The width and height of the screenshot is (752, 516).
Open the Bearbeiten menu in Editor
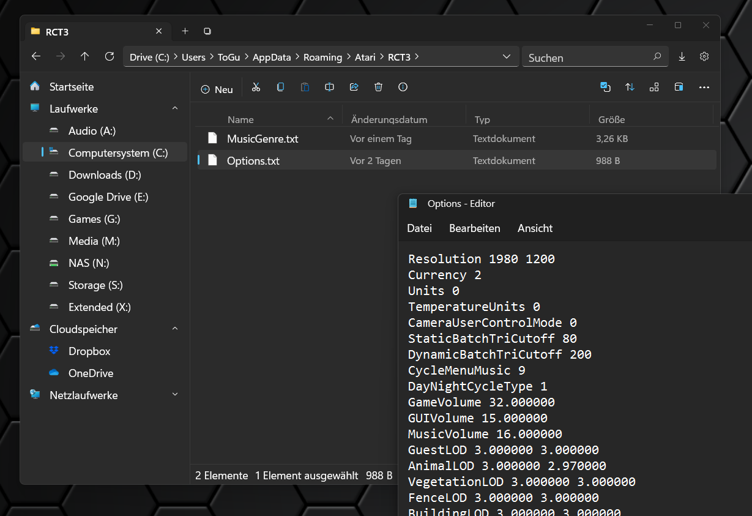click(475, 228)
